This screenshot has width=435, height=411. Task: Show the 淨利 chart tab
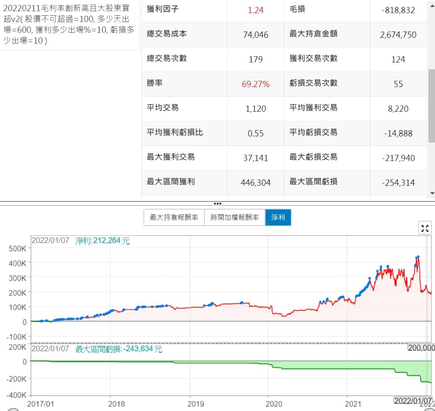click(x=278, y=217)
